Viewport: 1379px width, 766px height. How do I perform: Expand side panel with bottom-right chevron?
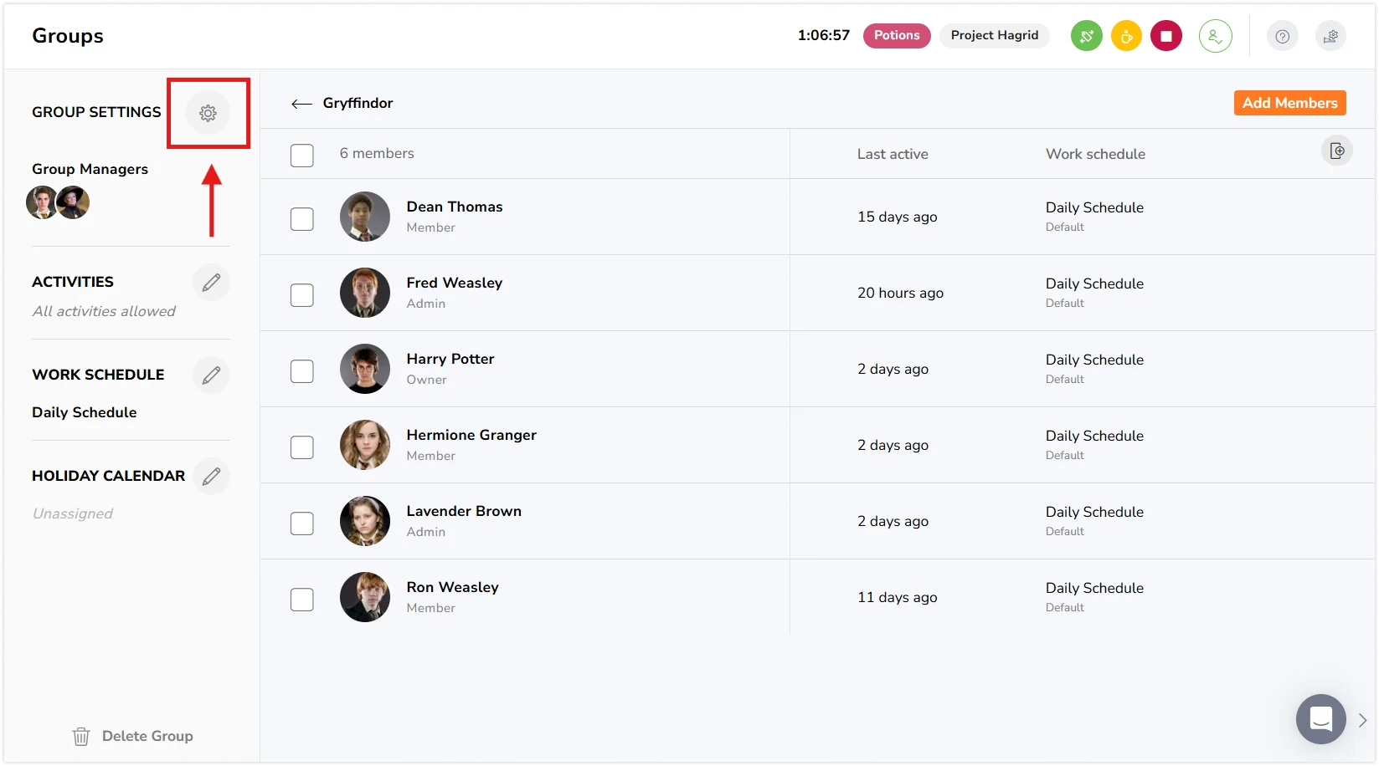pos(1362,720)
